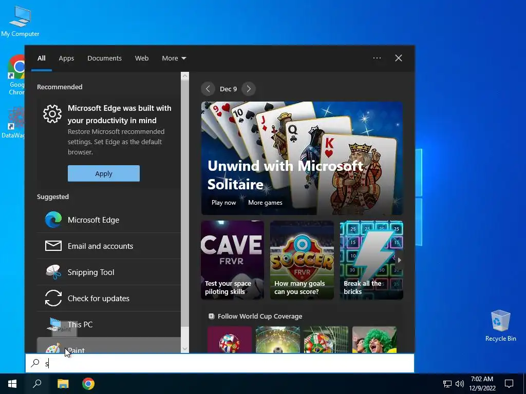The image size is (526, 394).
Task: Open Follow World Cup Coverage link
Action: [260, 316]
